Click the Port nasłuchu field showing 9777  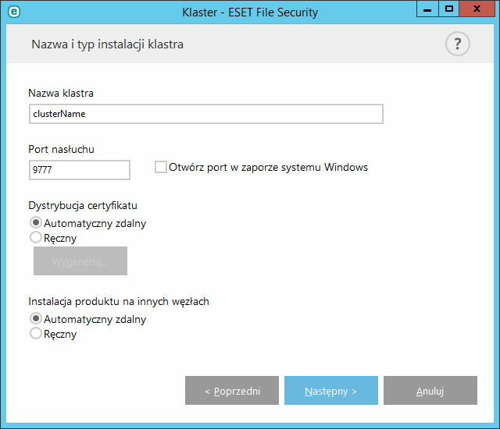click(x=80, y=170)
